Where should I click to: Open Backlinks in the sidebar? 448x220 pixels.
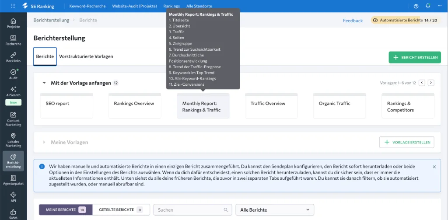pyautogui.click(x=14, y=57)
